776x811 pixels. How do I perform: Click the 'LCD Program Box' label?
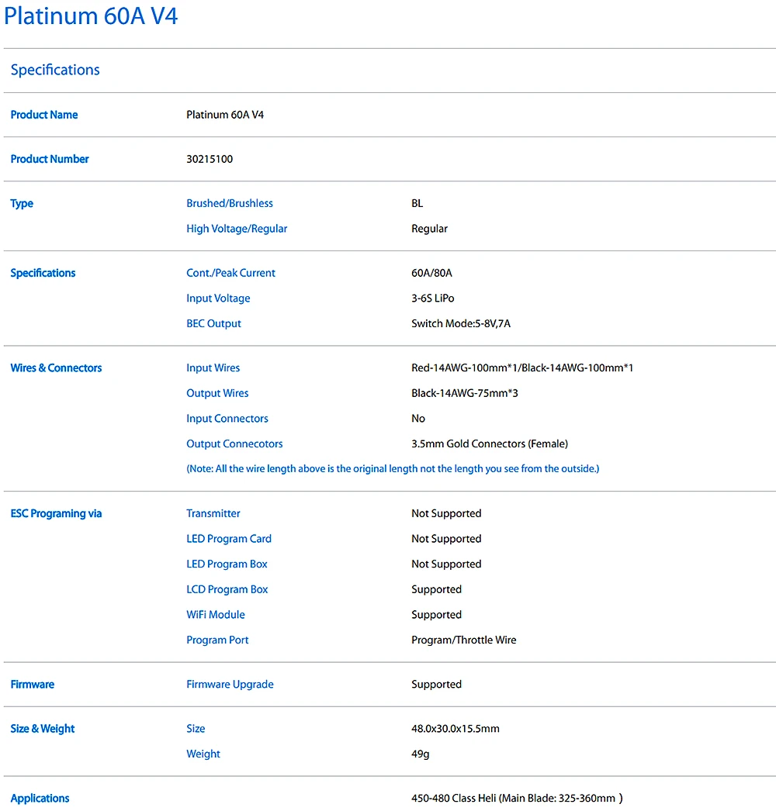(227, 589)
